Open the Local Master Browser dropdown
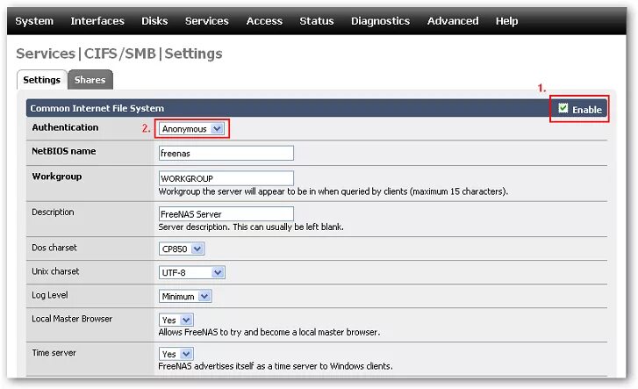This screenshot has width=638, height=389. 176,320
